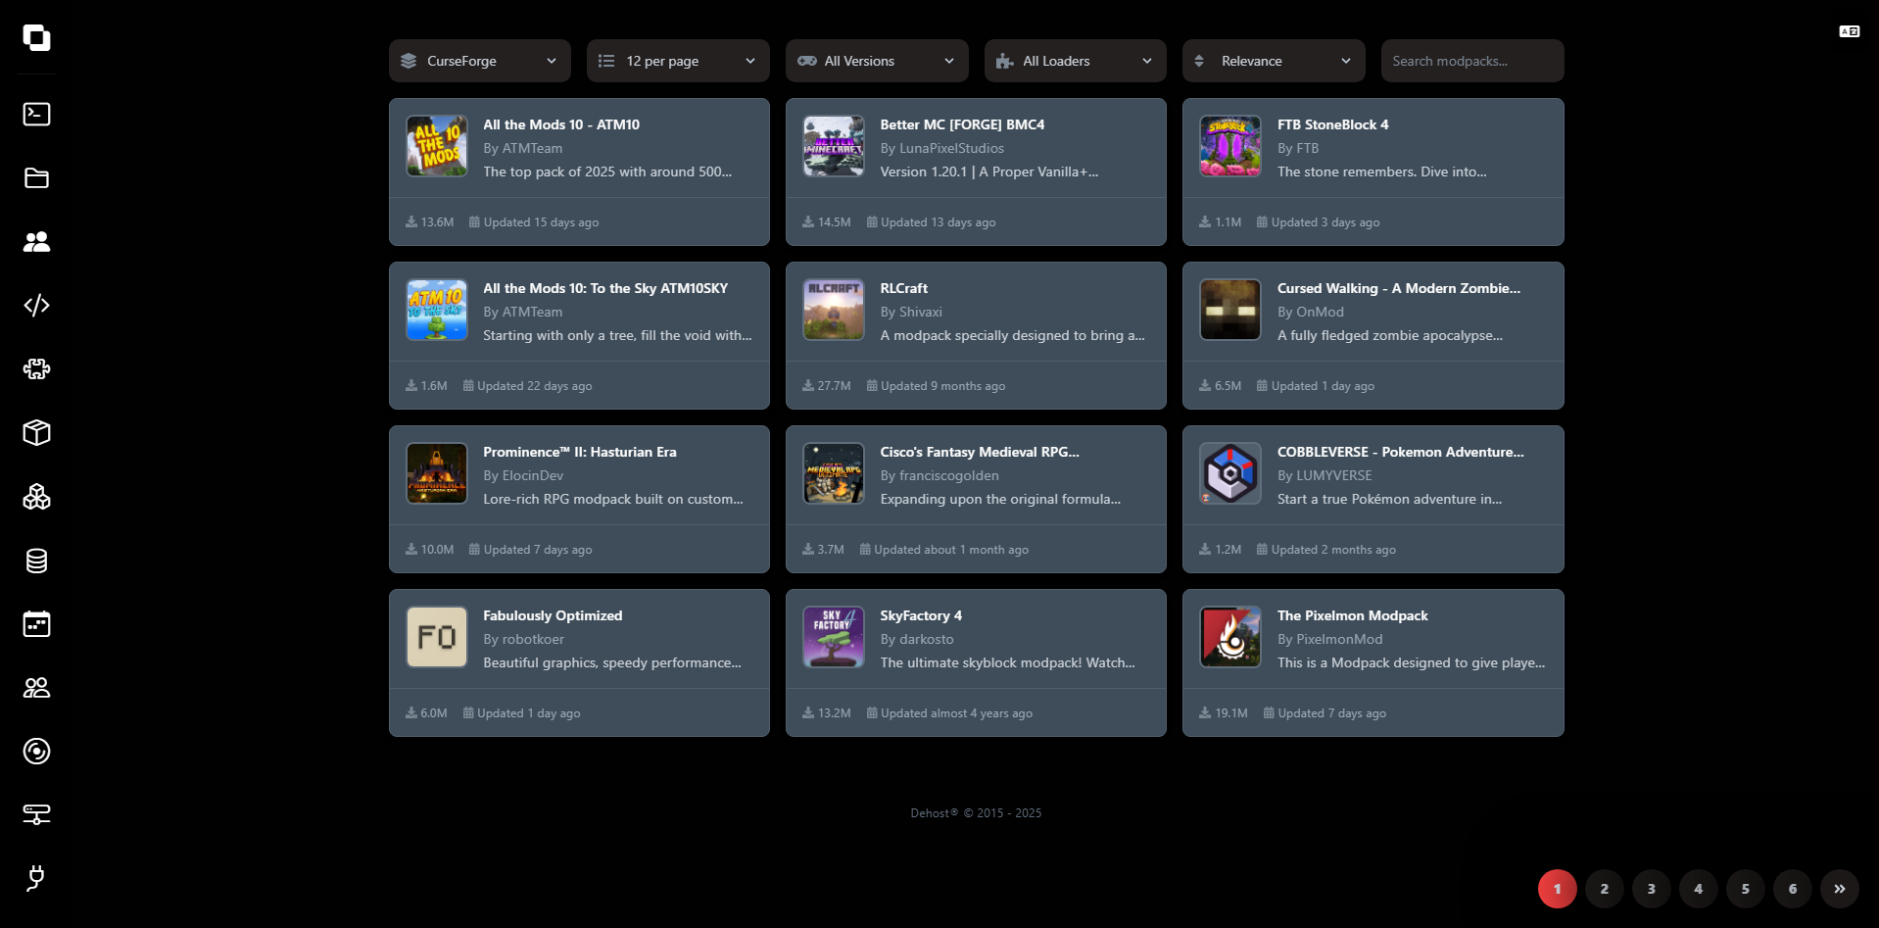Click the puzzle piece plugins icon
Viewport: 1879px width, 928px height.
[x=36, y=368]
